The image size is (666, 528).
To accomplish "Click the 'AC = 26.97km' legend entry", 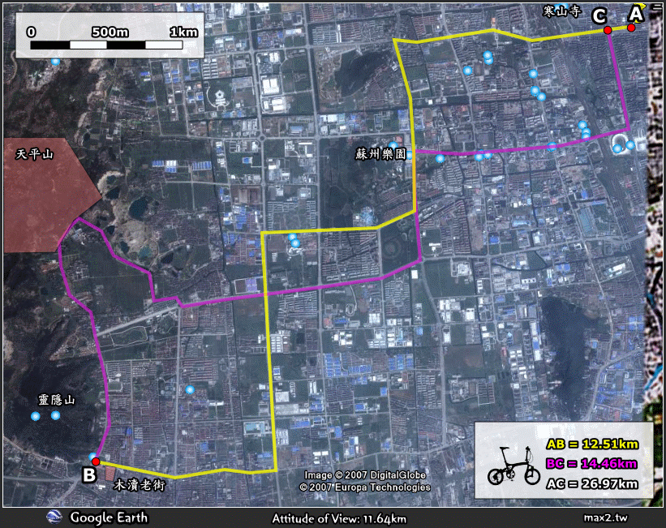I will [x=592, y=483].
